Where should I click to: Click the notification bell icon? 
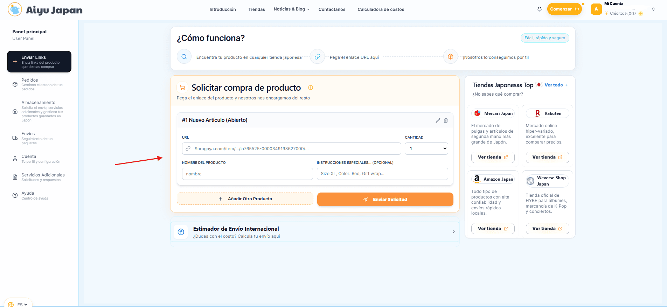[x=539, y=9]
